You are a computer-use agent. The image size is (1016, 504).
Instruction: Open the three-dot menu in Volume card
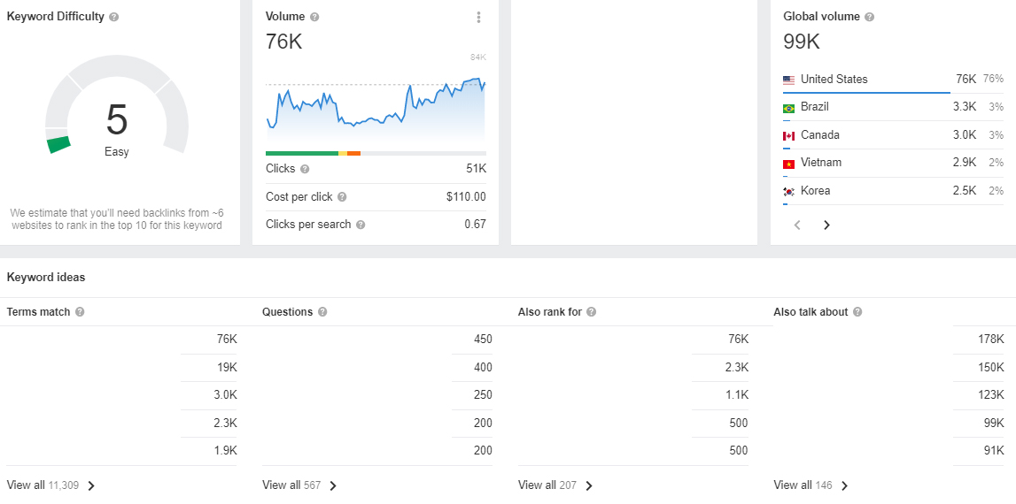(x=479, y=18)
